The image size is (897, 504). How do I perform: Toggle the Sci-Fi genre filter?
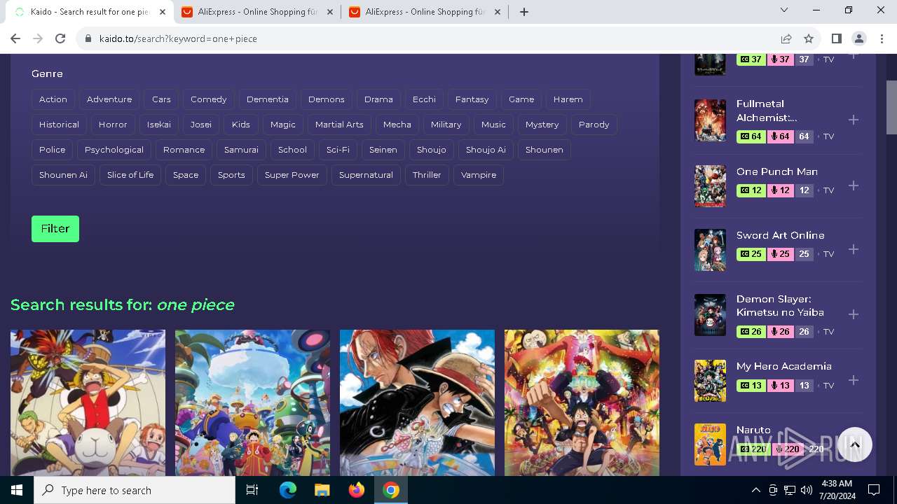tap(338, 150)
